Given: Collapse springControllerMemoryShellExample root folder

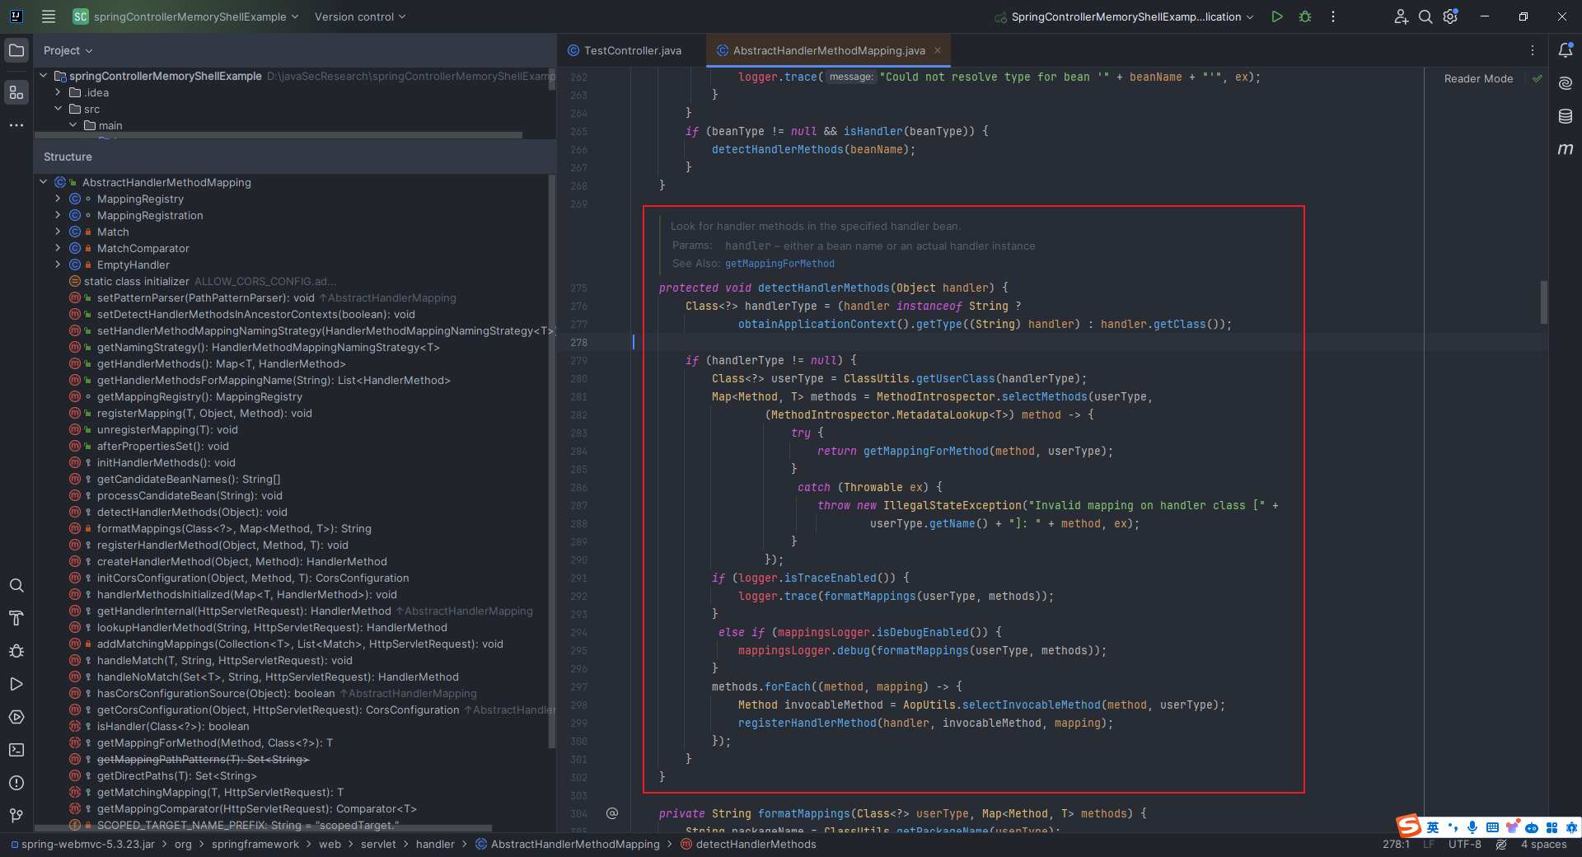Looking at the screenshot, I should [x=44, y=76].
